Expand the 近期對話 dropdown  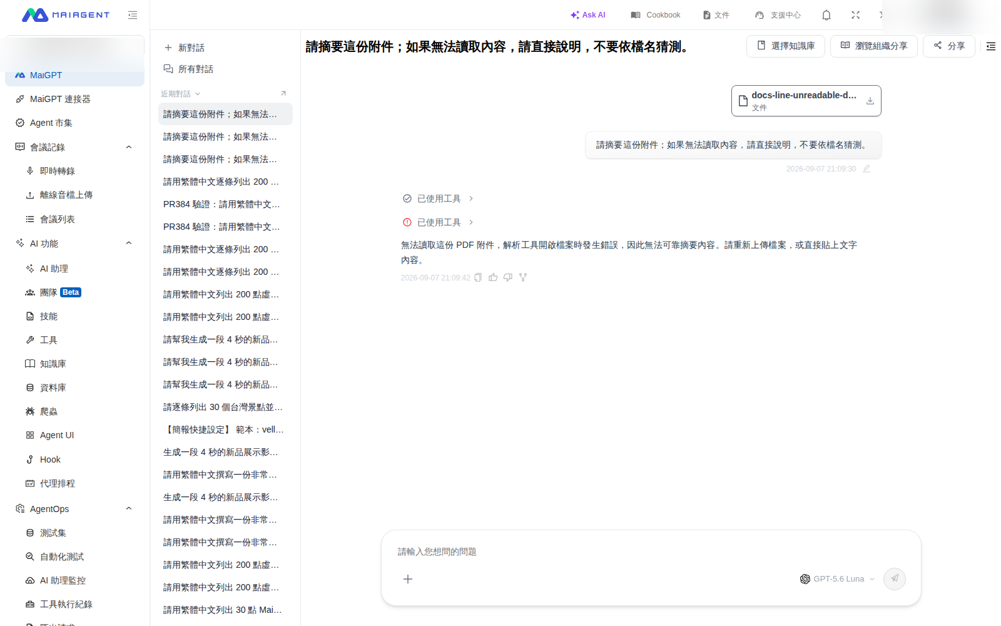(x=181, y=93)
